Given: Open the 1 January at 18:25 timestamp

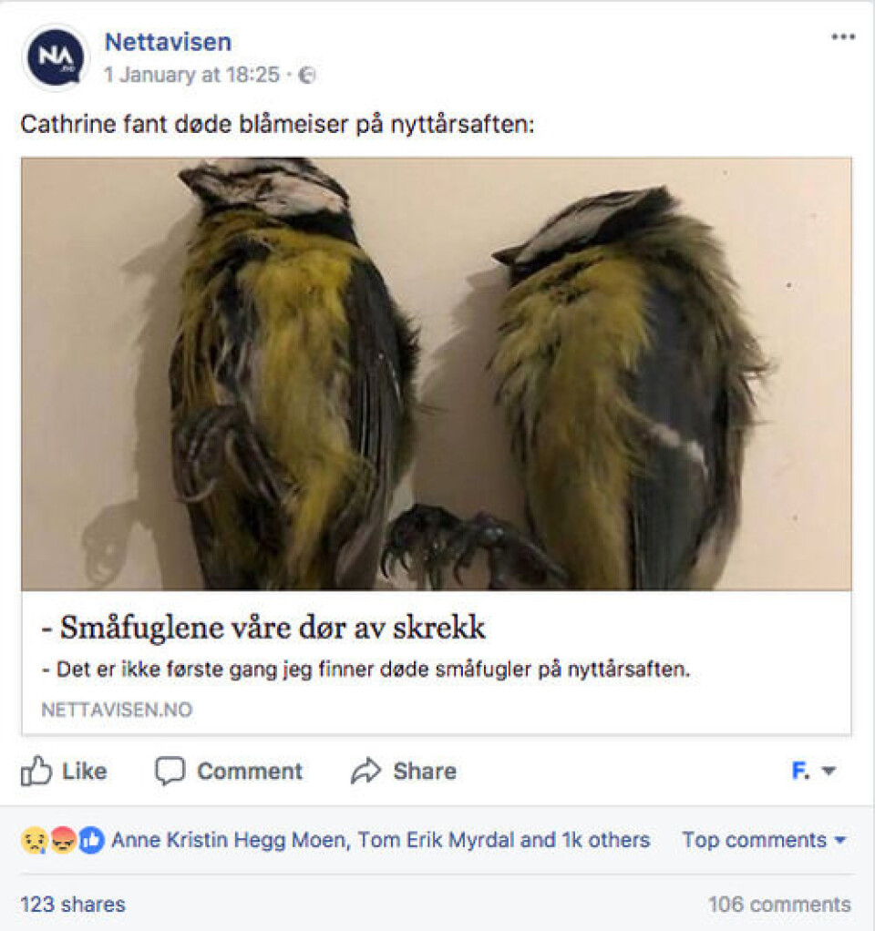Looking at the screenshot, I should pyautogui.click(x=191, y=75).
